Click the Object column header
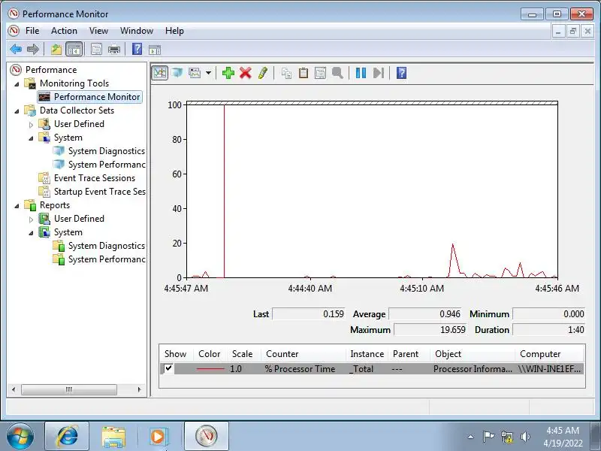 coord(473,353)
